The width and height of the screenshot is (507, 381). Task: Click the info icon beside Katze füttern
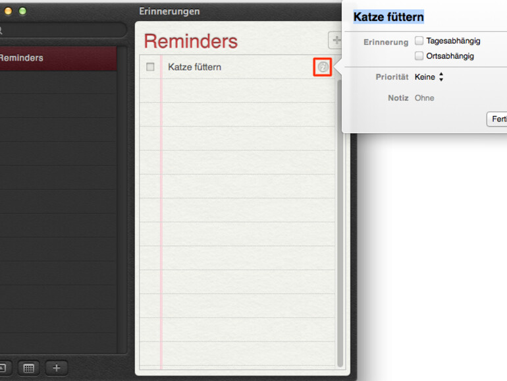click(323, 67)
